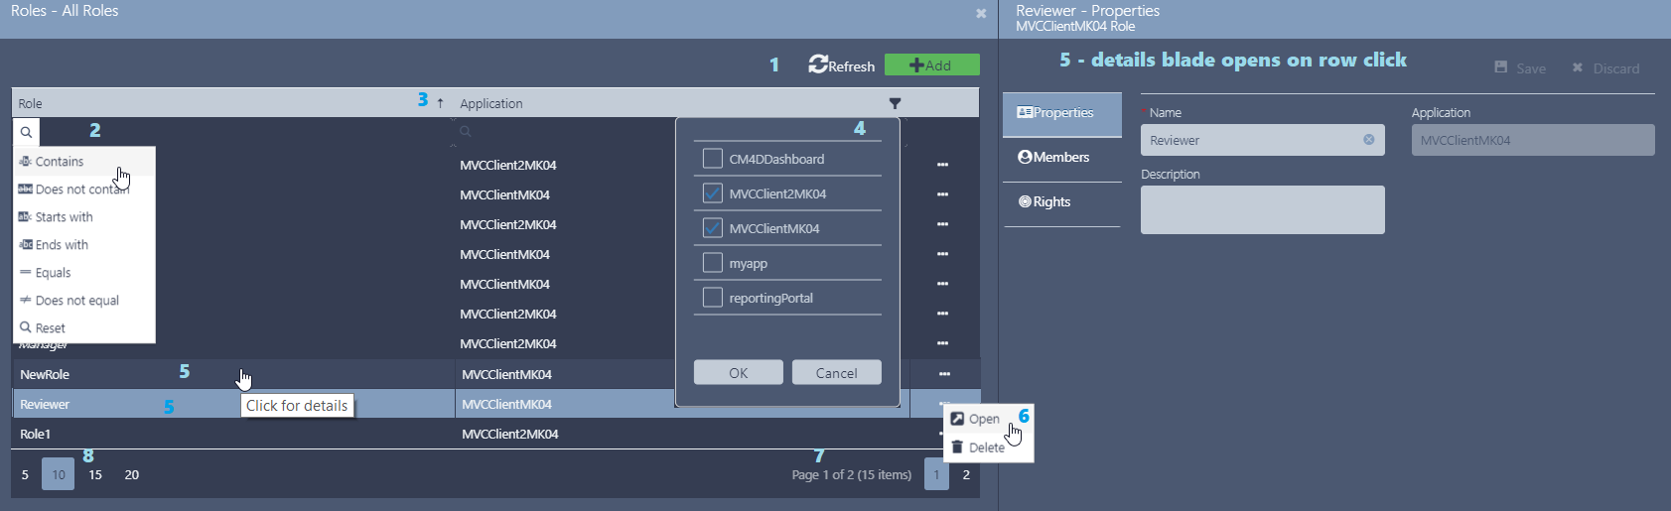Click the Delete trash icon in context menu
The width and height of the screenshot is (1671, 511).
click(x=957, y=447)
